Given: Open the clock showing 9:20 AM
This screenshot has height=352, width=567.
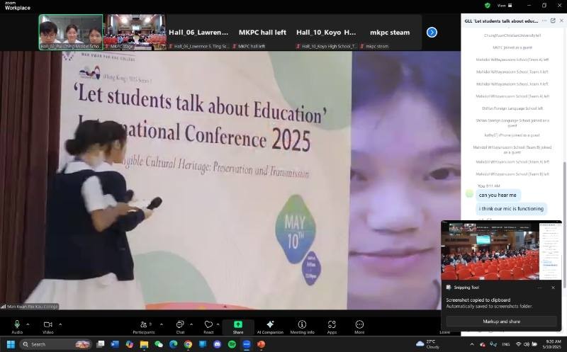Looking at the screenshot, I should tap(553, 344).
